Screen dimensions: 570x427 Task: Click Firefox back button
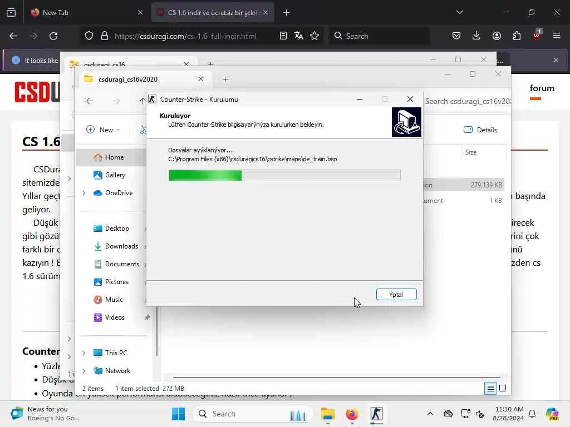pos(13,36)
